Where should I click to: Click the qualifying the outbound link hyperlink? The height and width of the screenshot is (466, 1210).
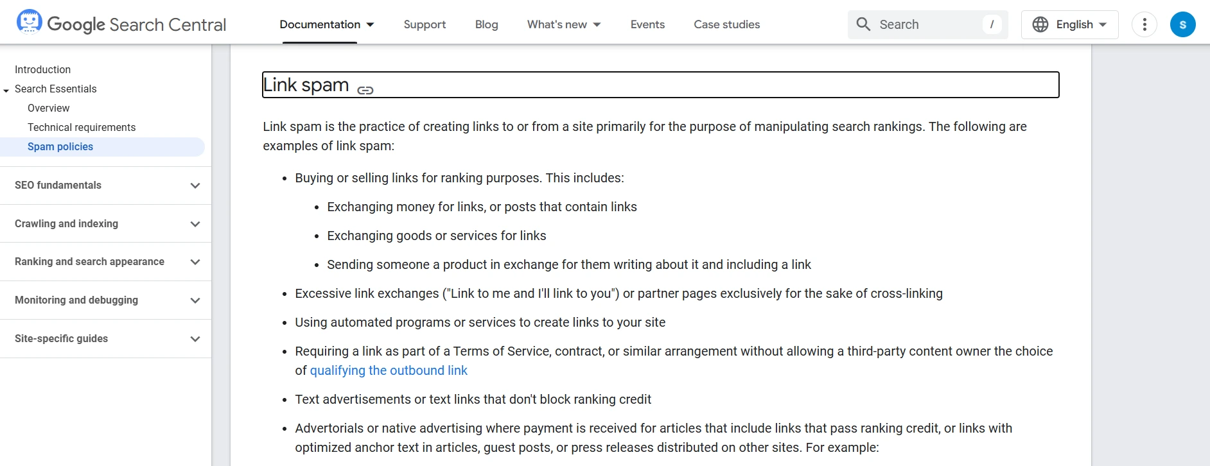pyautogui.click(x=388, y=370)
